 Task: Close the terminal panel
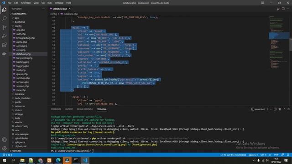click(x=289, y=109)
